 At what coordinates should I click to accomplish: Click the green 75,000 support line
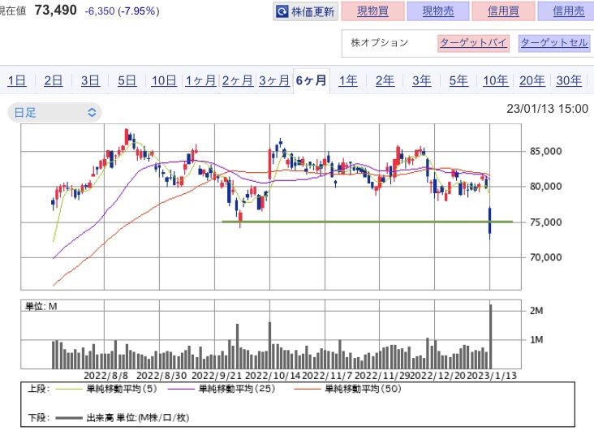pos(367,222)
